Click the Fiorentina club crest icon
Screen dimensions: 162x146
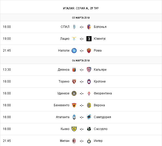[x=89, y=93]
